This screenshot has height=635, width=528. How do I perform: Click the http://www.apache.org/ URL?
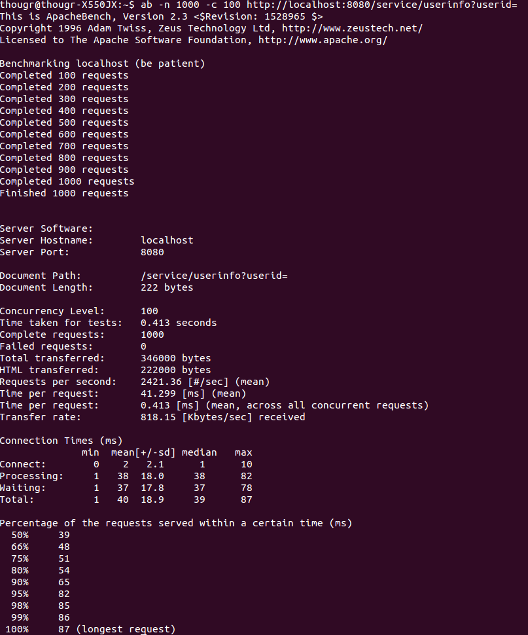[323, 40]
